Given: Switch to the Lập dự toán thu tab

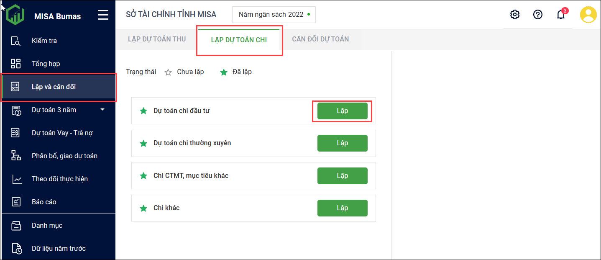Looking at the screenshot, I should click(x=157, y=39).
